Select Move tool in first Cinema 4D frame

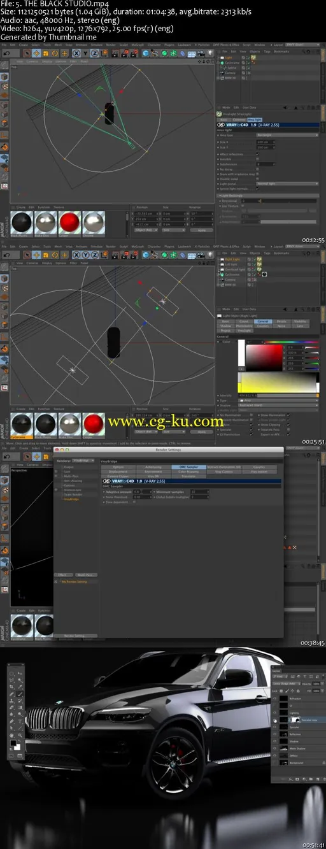click(x=37, y=53)
